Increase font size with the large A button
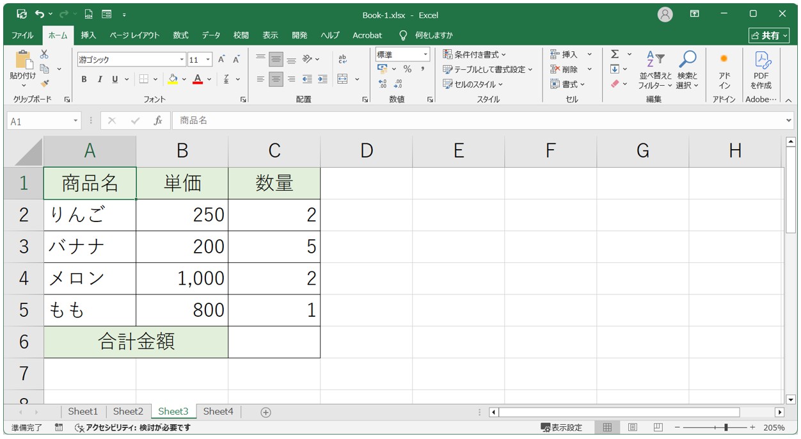 221,60
